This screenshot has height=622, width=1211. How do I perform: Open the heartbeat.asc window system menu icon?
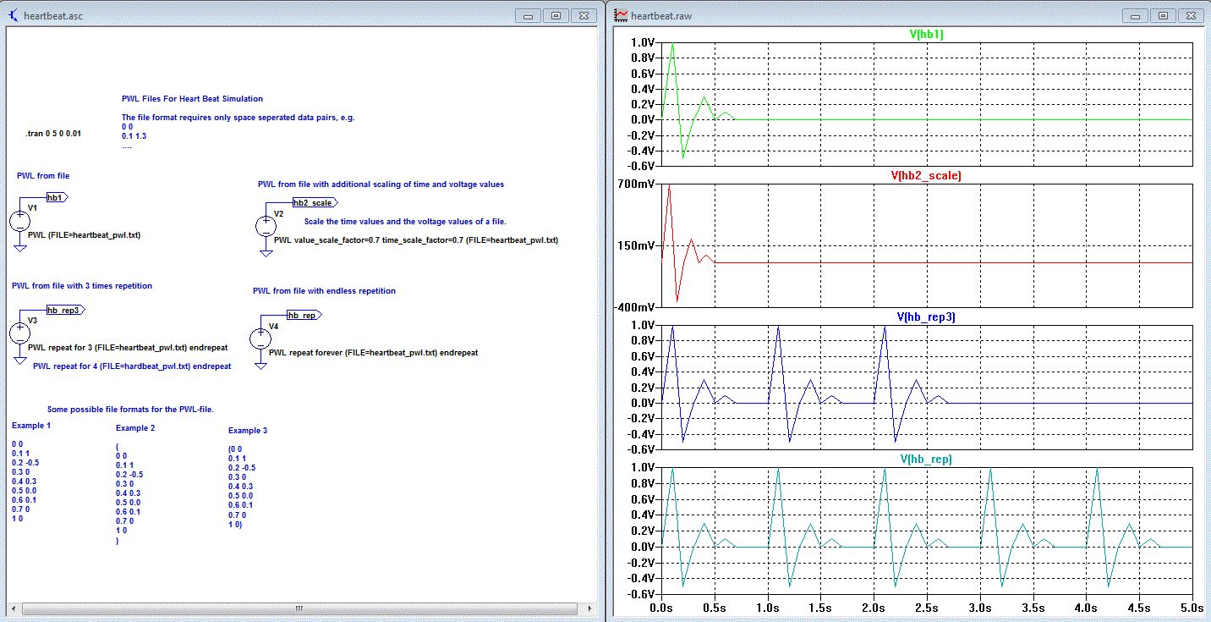tap(13, 15)
